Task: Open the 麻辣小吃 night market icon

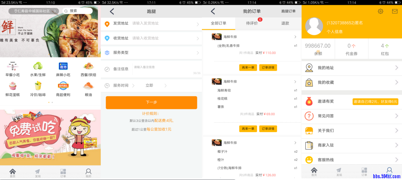Action: 63,66
